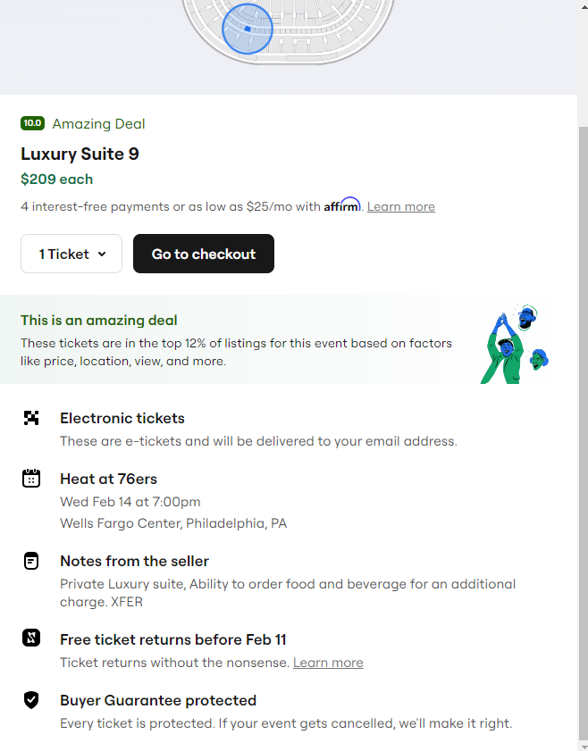588x751 pixels.
Task: Click the calendar icon beside Heat at 76ers
Action: (31, 479)
